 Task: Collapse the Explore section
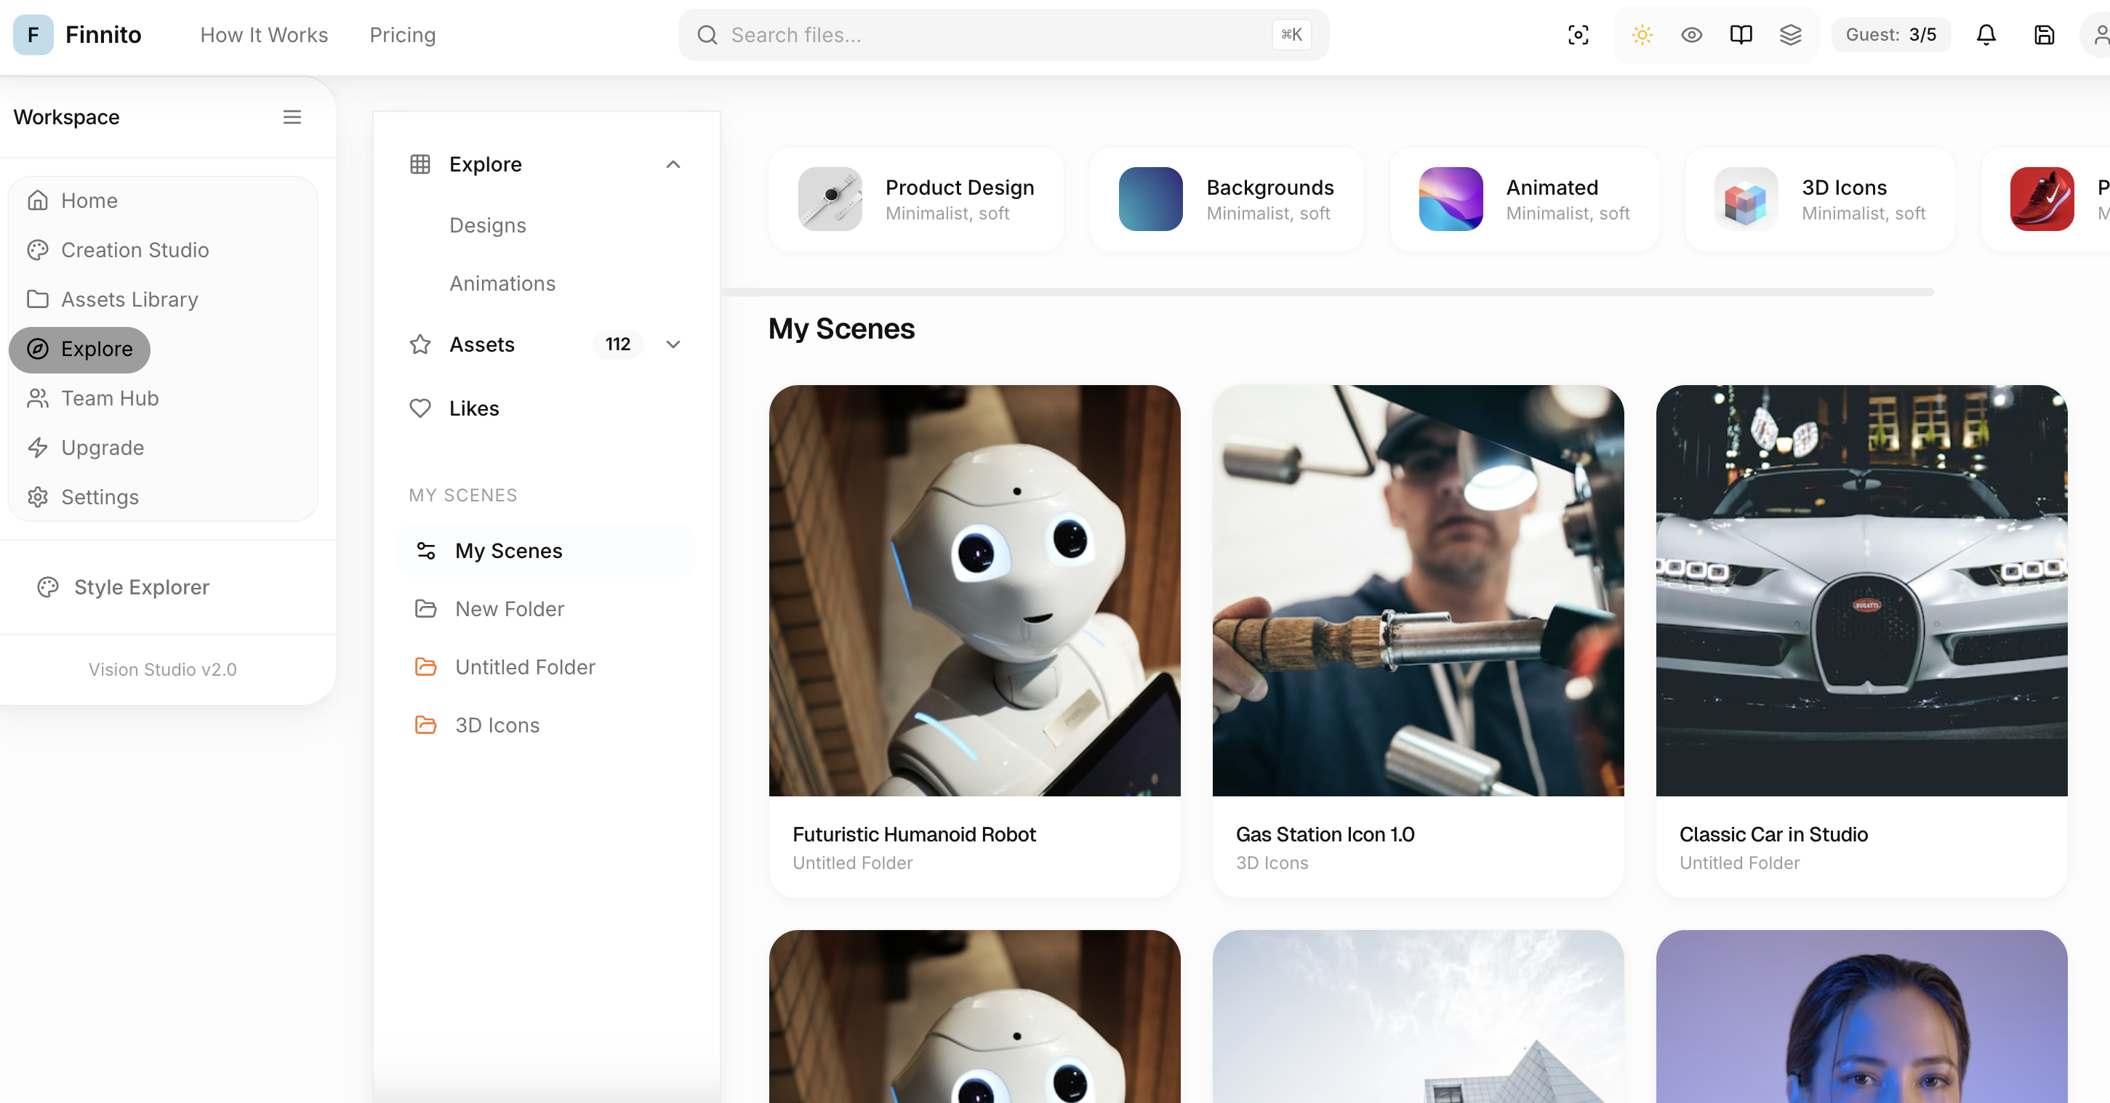pos(673,163)
